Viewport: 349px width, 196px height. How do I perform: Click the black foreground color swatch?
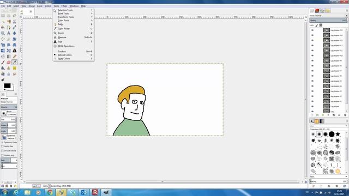[7, 86]
